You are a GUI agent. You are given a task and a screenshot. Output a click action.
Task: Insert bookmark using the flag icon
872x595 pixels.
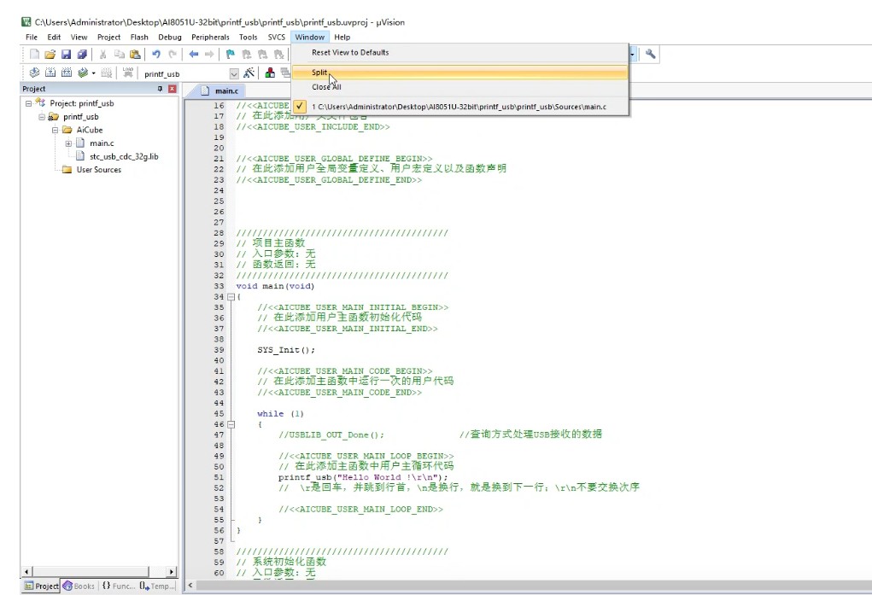(x=231, y=54)
